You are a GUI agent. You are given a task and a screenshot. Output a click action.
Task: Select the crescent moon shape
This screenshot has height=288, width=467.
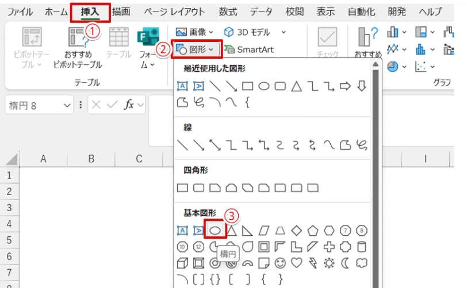click(x=345, y=263)
